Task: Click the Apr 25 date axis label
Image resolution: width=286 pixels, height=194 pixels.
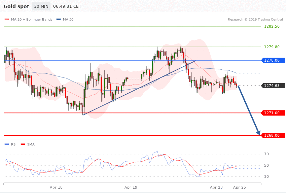Action: [x=240, y=187]
